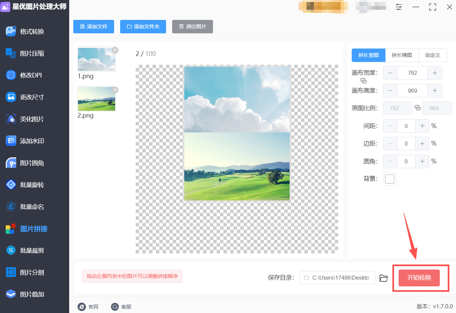This screenshot has height=313, width=456.
Task: Toggle the canvas width-height link icon
Action: coord(364,81)
